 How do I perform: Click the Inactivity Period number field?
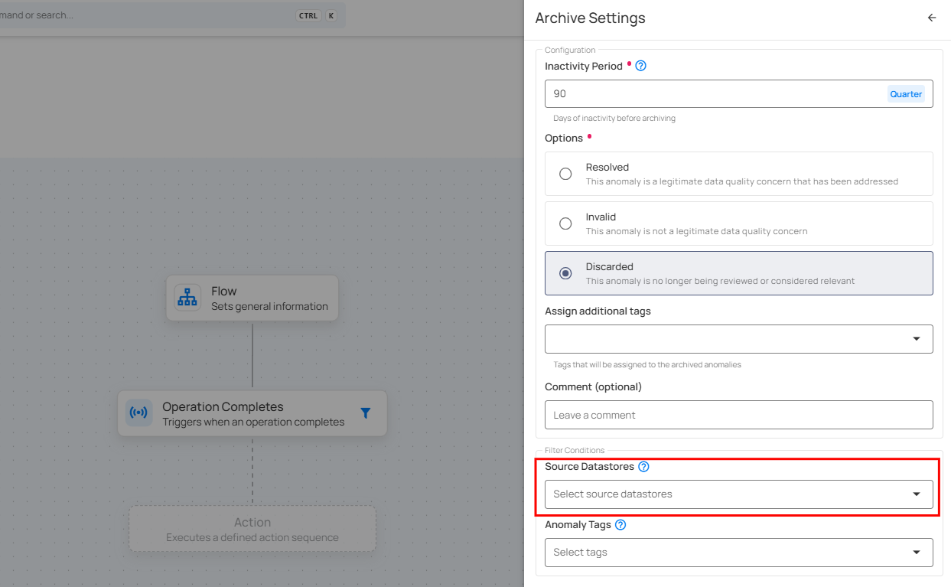[712, 93]
